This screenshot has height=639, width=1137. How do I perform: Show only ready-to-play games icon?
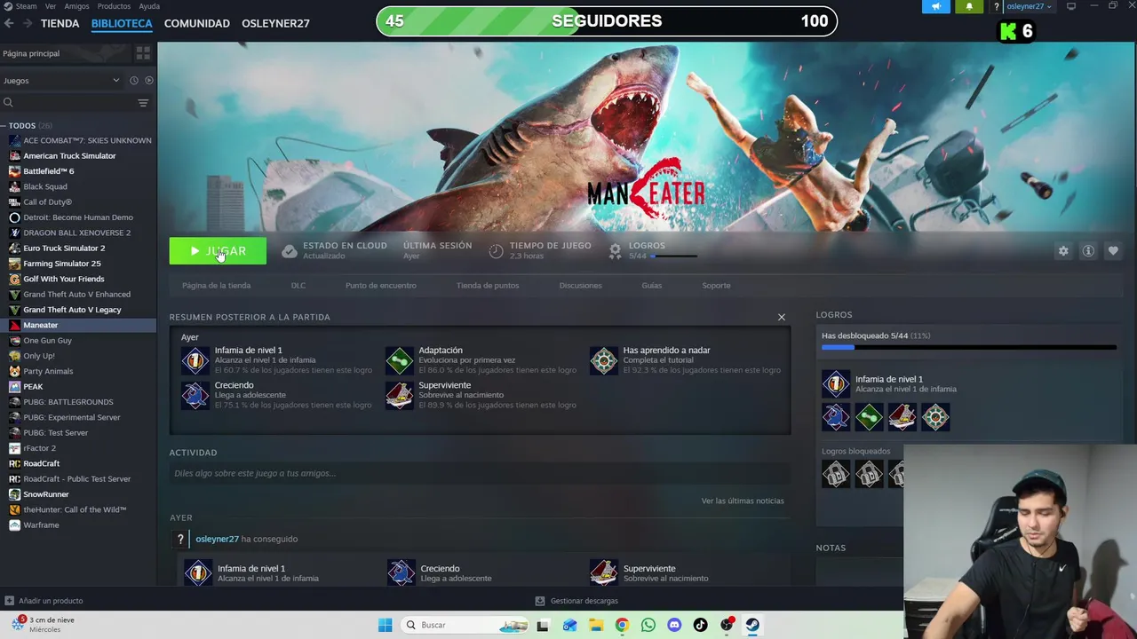(149, 81)
